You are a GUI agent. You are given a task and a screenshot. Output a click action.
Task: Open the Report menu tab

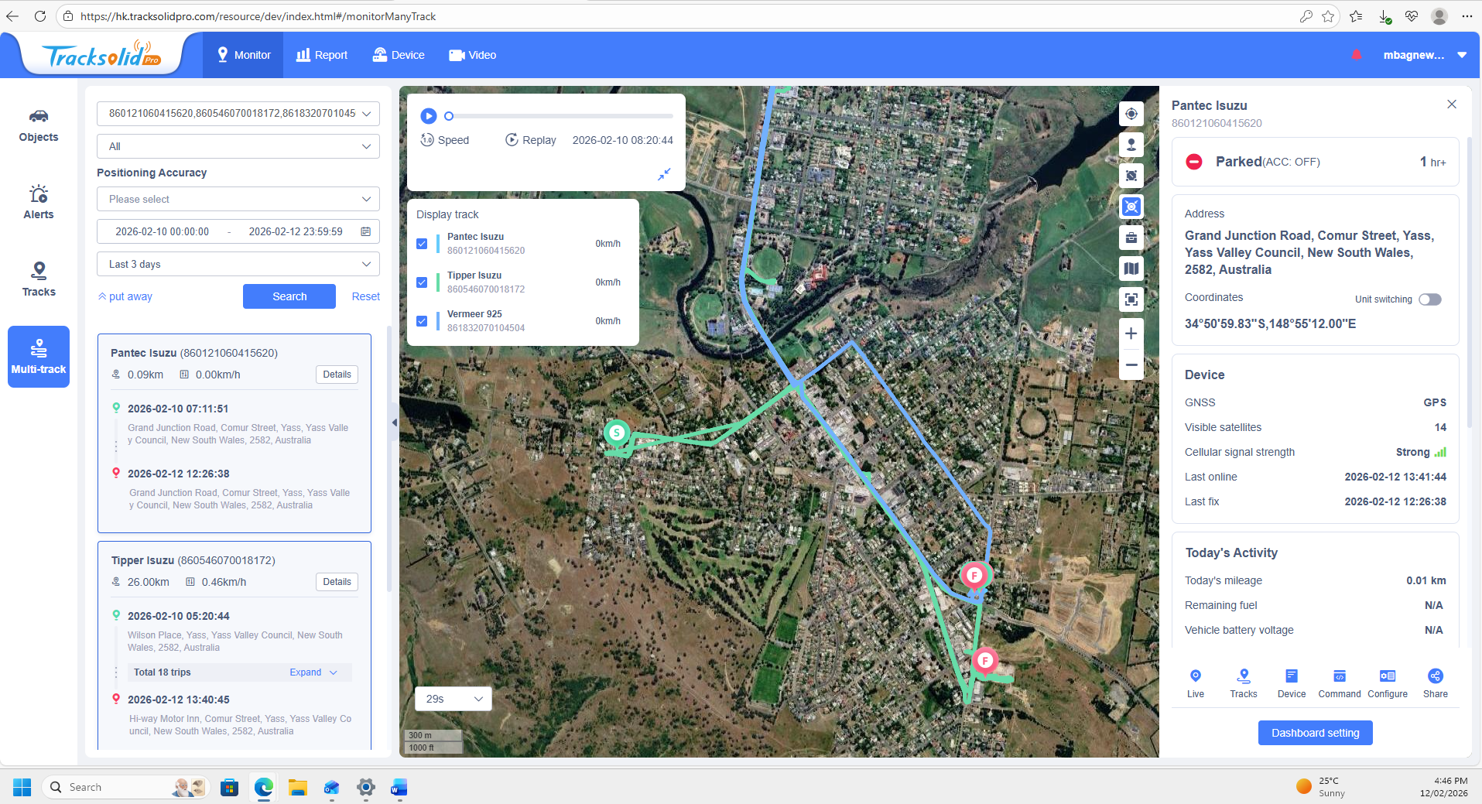click(321, 55)
